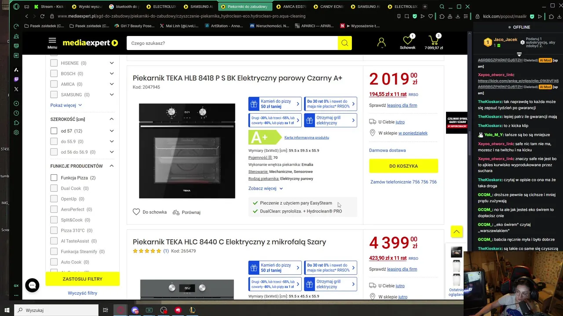Click the mediaexpert logo
The width and height of the screenshot is (563, 316).
click(90, 43)
